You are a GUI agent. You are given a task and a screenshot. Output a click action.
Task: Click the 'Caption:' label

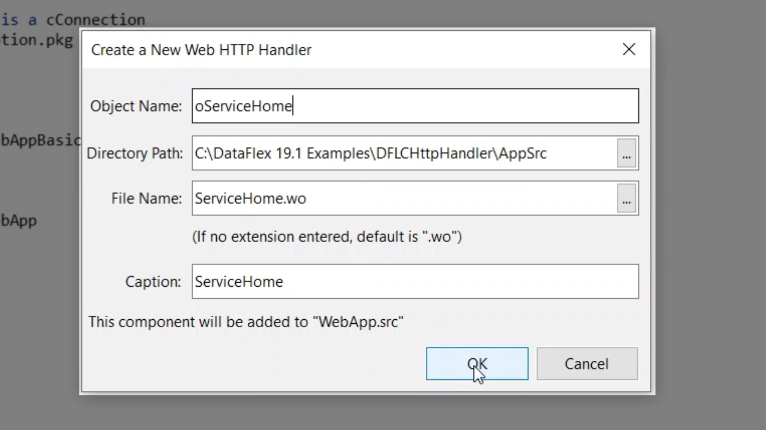[153, 282]
